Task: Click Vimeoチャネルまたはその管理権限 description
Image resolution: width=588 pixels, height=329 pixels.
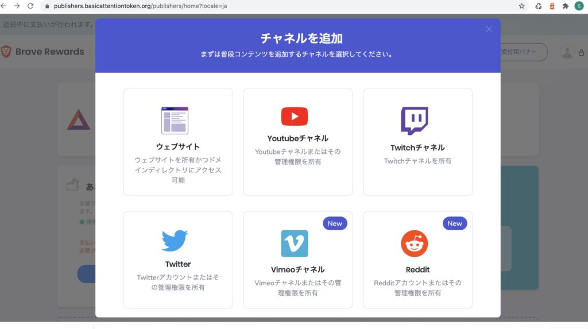Action: (298, 288)
